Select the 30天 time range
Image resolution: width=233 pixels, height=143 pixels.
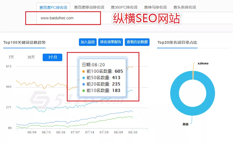point(31,57)
